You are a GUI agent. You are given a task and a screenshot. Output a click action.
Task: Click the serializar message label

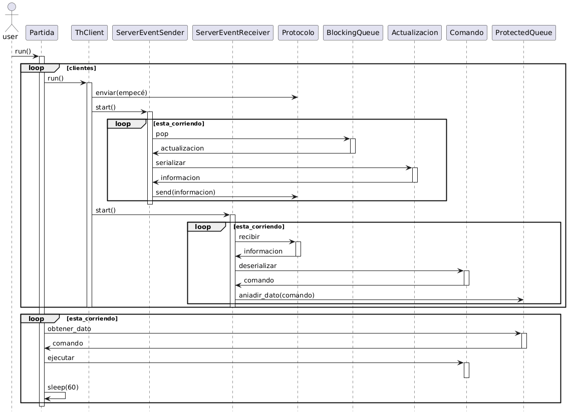(x=170, y=163)
